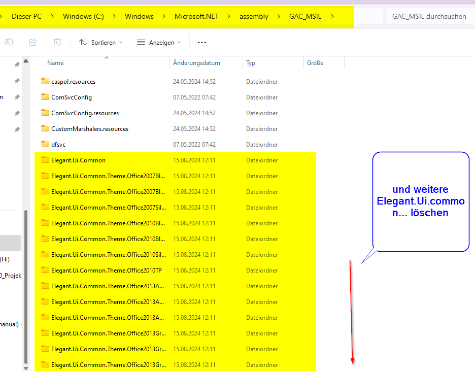Click ComSvcConfig.resources folder name
The image size is (475, 371).
[x=85, y=113]
